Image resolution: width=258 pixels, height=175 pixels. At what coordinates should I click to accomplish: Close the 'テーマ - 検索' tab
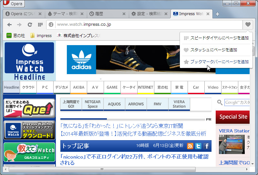pyautogui.click(x=82, y=14)
